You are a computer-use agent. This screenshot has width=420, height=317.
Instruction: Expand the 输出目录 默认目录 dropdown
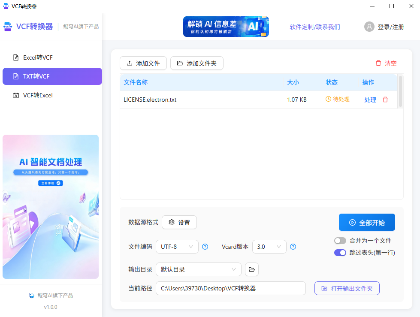click(198, 269)
